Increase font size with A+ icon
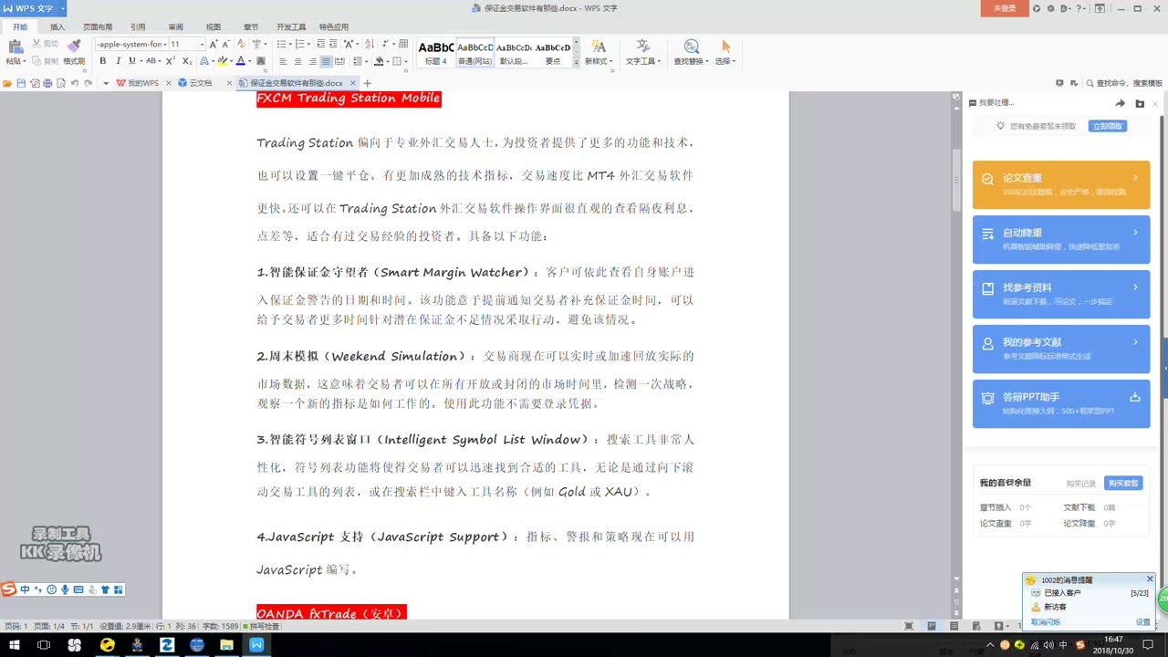This screenshot has height=657, width=1168. (x=214, y=44)
